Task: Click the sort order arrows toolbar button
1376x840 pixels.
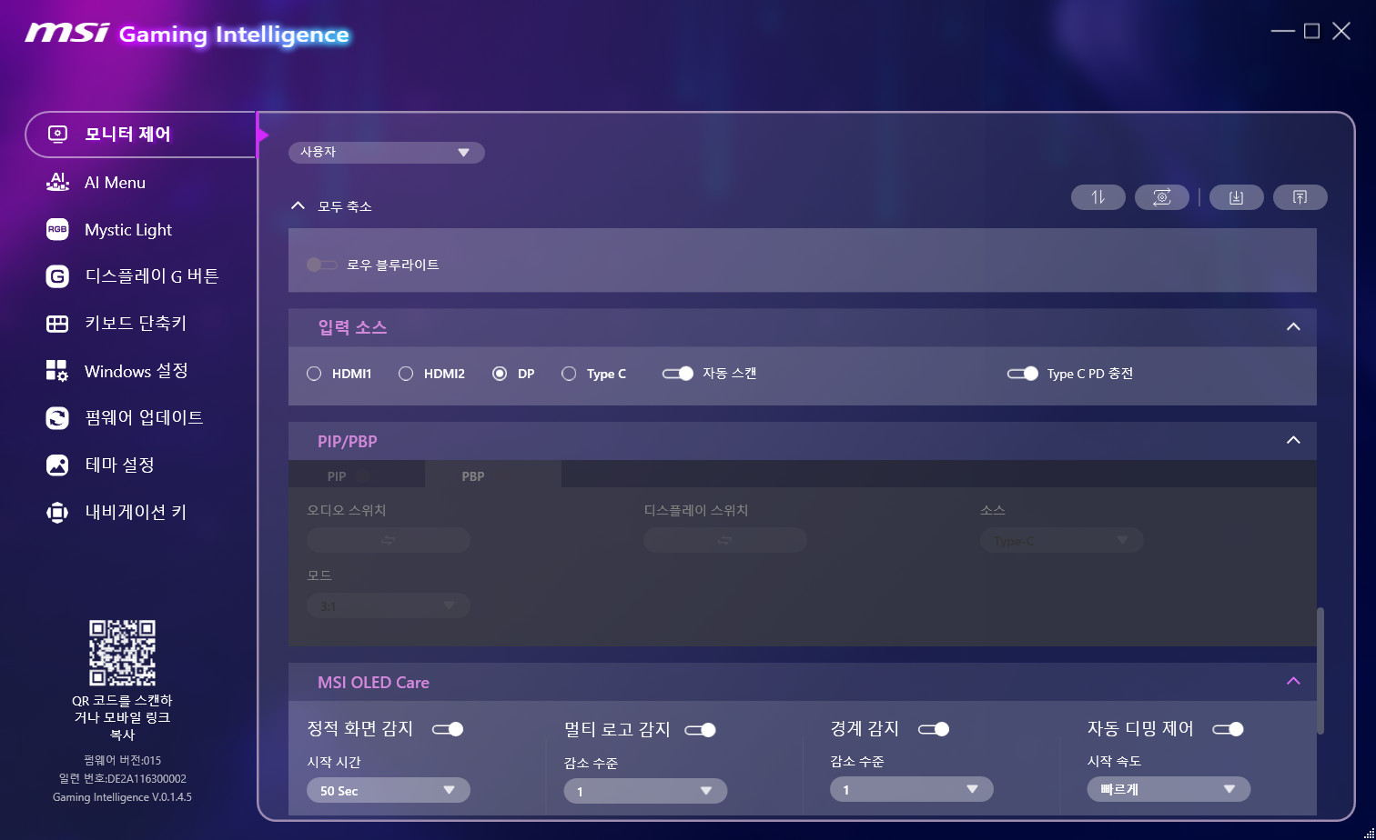Action: coord(1098,197)
